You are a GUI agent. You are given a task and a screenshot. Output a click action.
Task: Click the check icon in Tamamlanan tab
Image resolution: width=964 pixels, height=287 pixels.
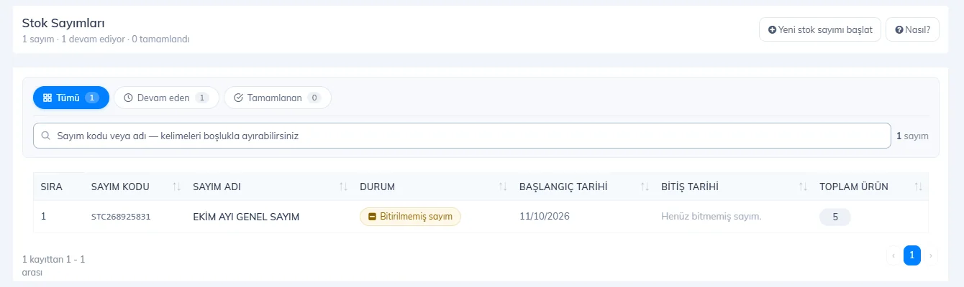[x=239, y=98]
